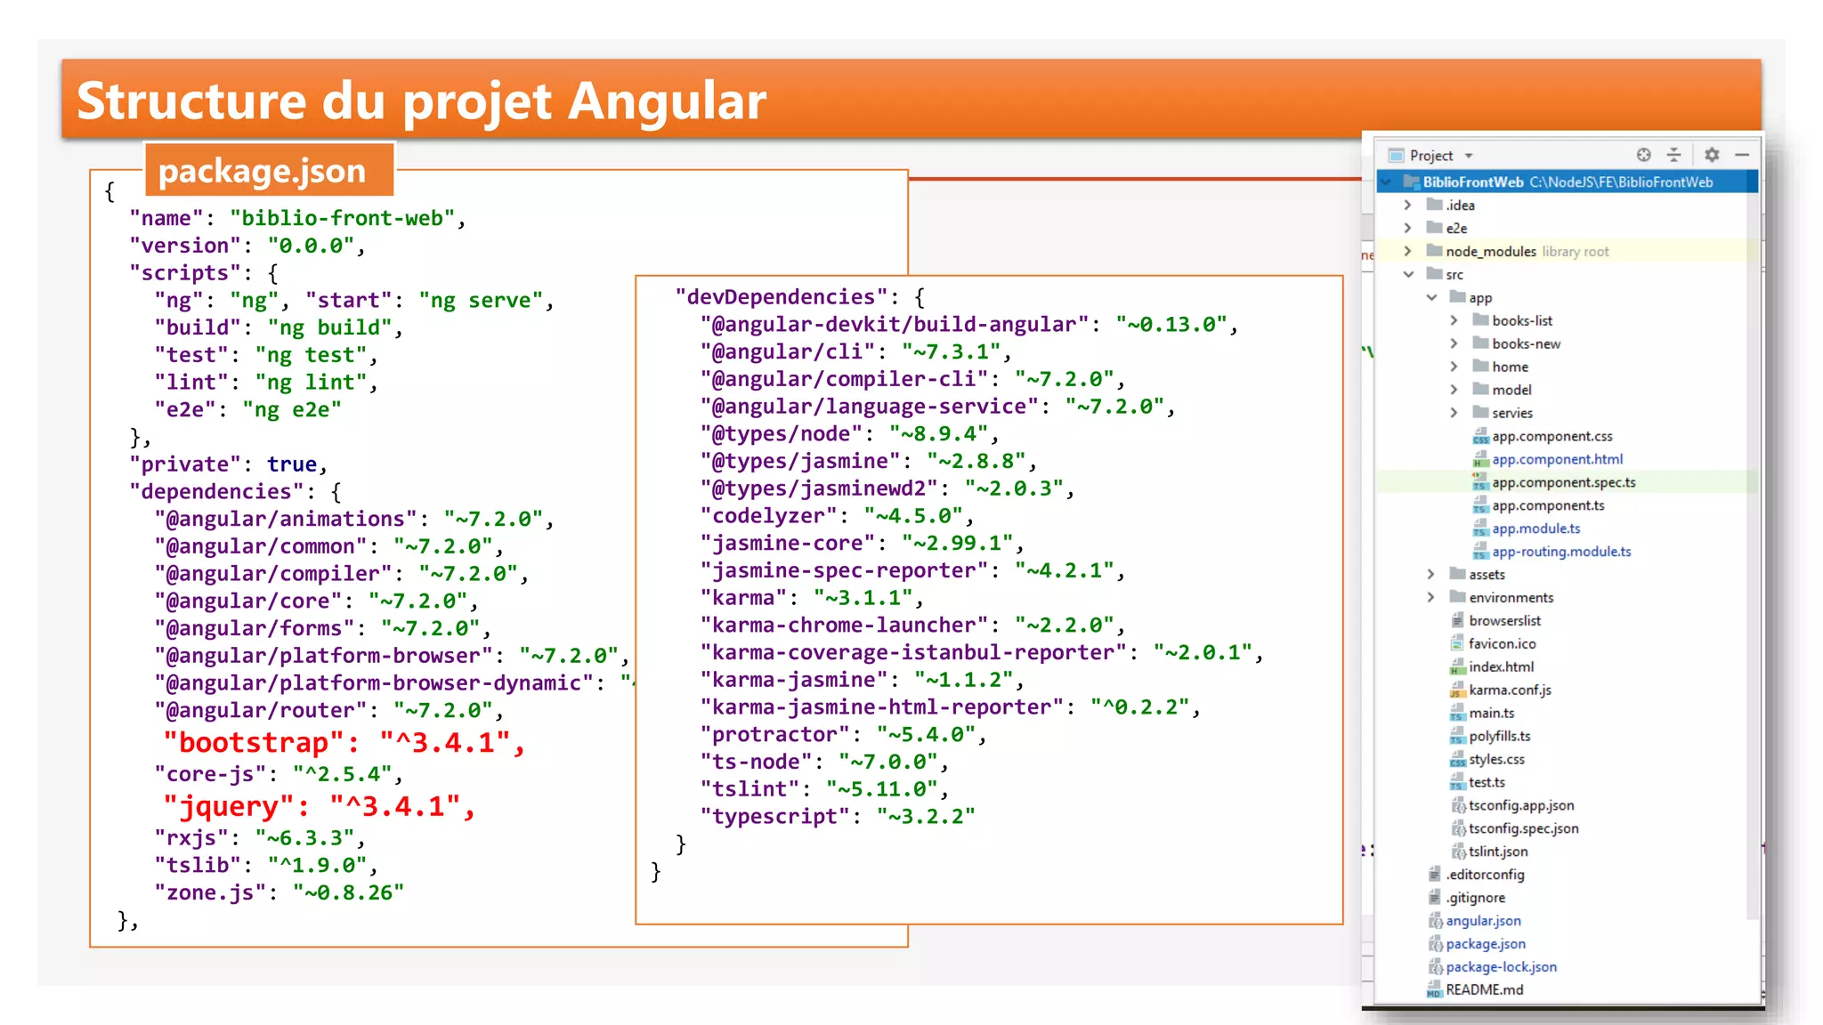1823x1025 pixels.
Task: Open the Project view dropdown
Action: (1469, 156)
